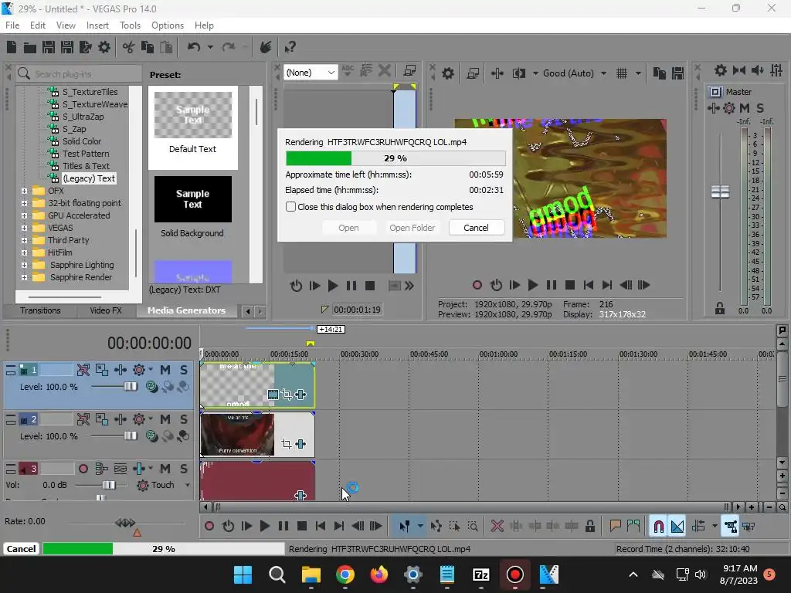Expand the OFX folder
Image resolution: width=791 pixels, height=593 pixels.
click(24, 191)
